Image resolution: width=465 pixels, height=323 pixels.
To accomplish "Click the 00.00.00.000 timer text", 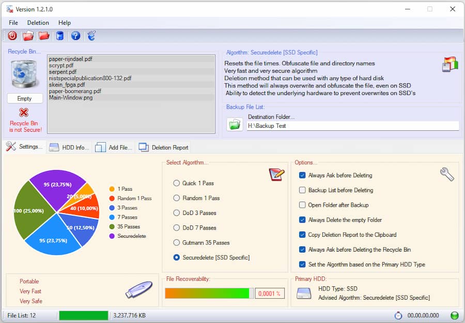I will click(x=423, y=315).
